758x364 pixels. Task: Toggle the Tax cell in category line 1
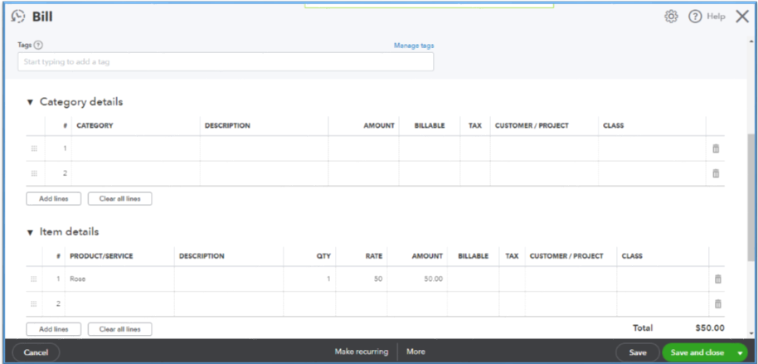475,148
